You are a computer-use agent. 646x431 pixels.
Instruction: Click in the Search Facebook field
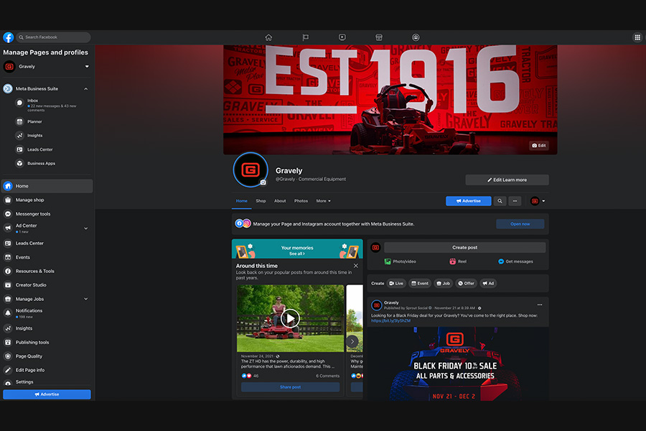(54, 37)
